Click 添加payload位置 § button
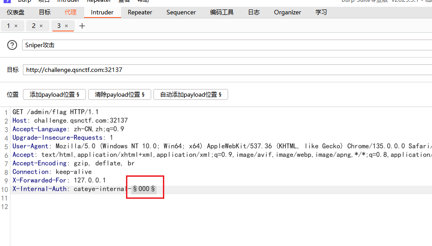Screen dimensions: 432x246 coord(54,94)
